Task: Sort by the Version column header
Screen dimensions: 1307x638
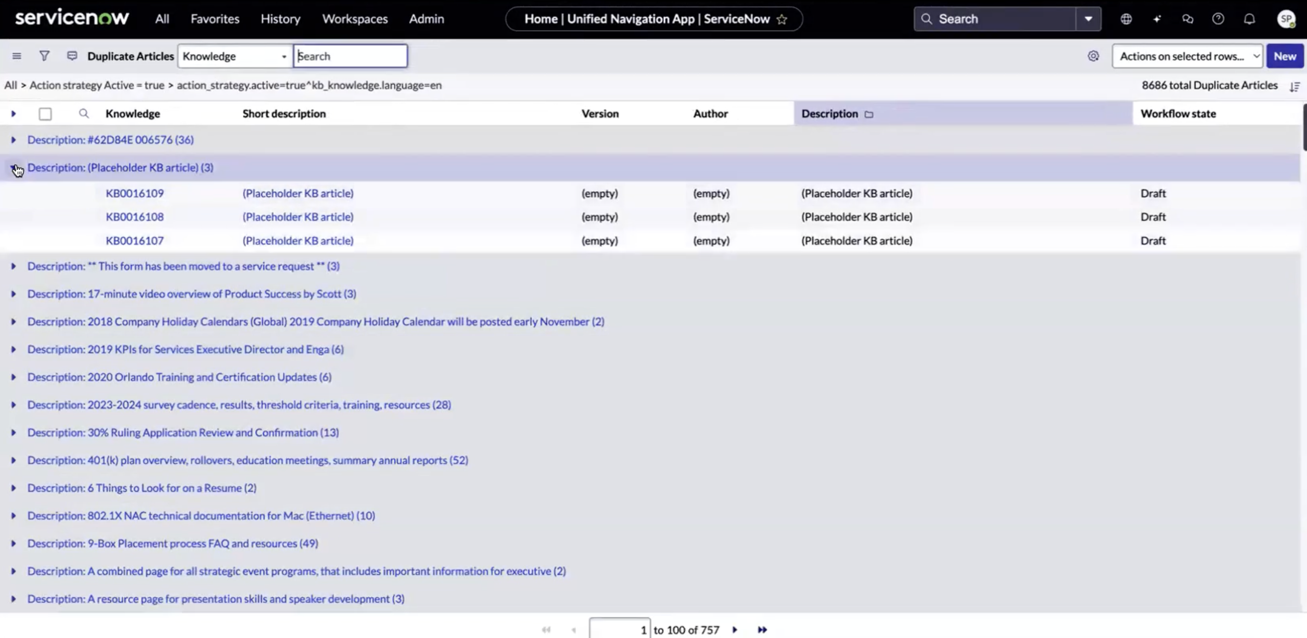Action: pyautogui.click(x=600, y=113)
